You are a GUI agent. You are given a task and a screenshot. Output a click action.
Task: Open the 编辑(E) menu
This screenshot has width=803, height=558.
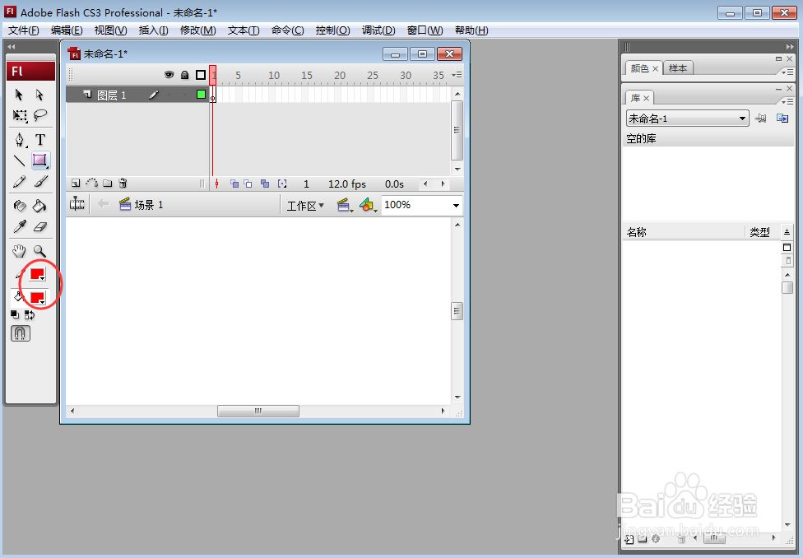click(x=67, y=30)
